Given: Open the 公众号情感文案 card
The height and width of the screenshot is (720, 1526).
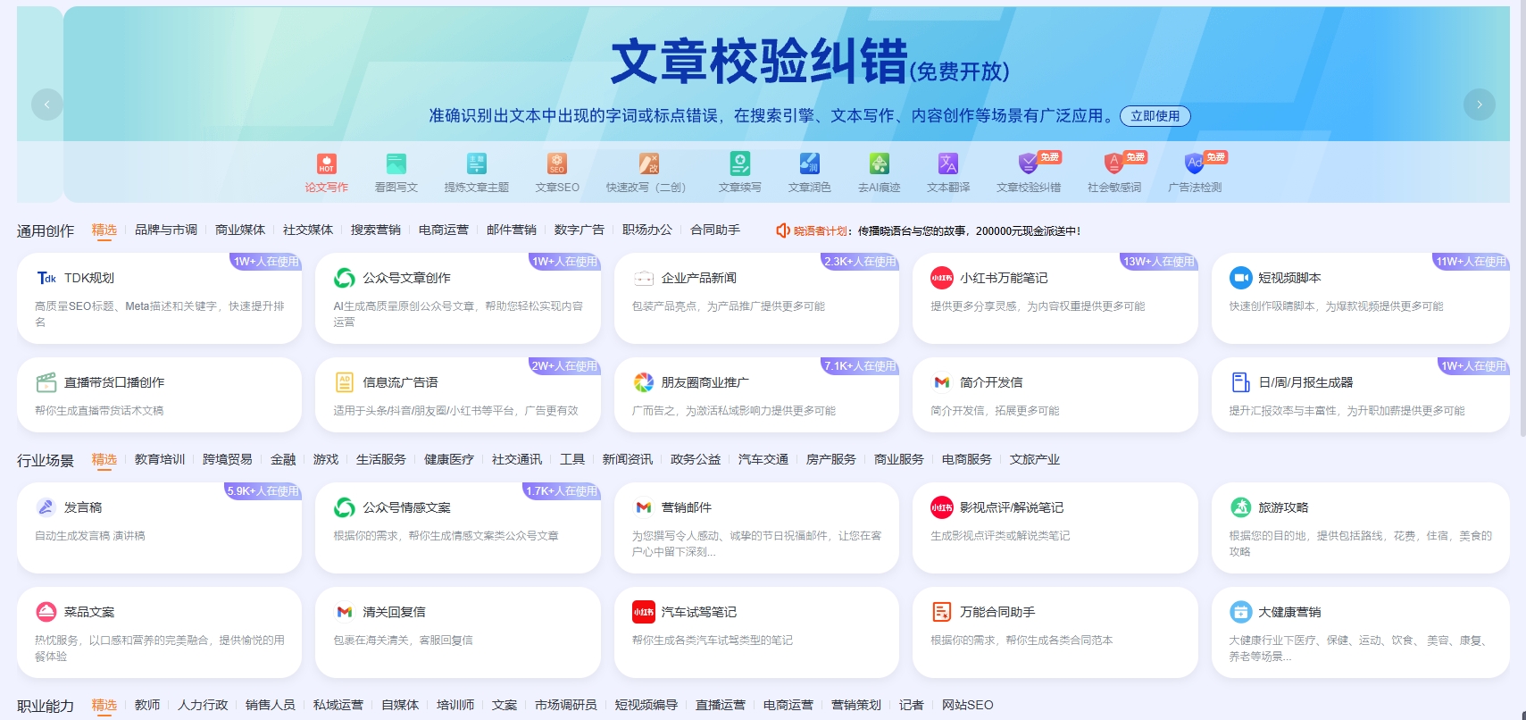Looking at the screenshot, I should (x=458, y=528).
